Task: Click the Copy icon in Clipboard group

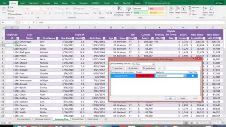Action: [8, 11]
